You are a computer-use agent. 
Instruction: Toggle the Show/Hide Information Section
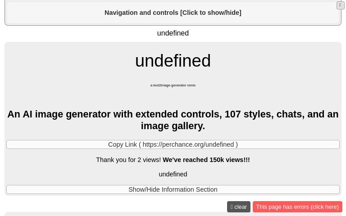[x=173, y=189]
